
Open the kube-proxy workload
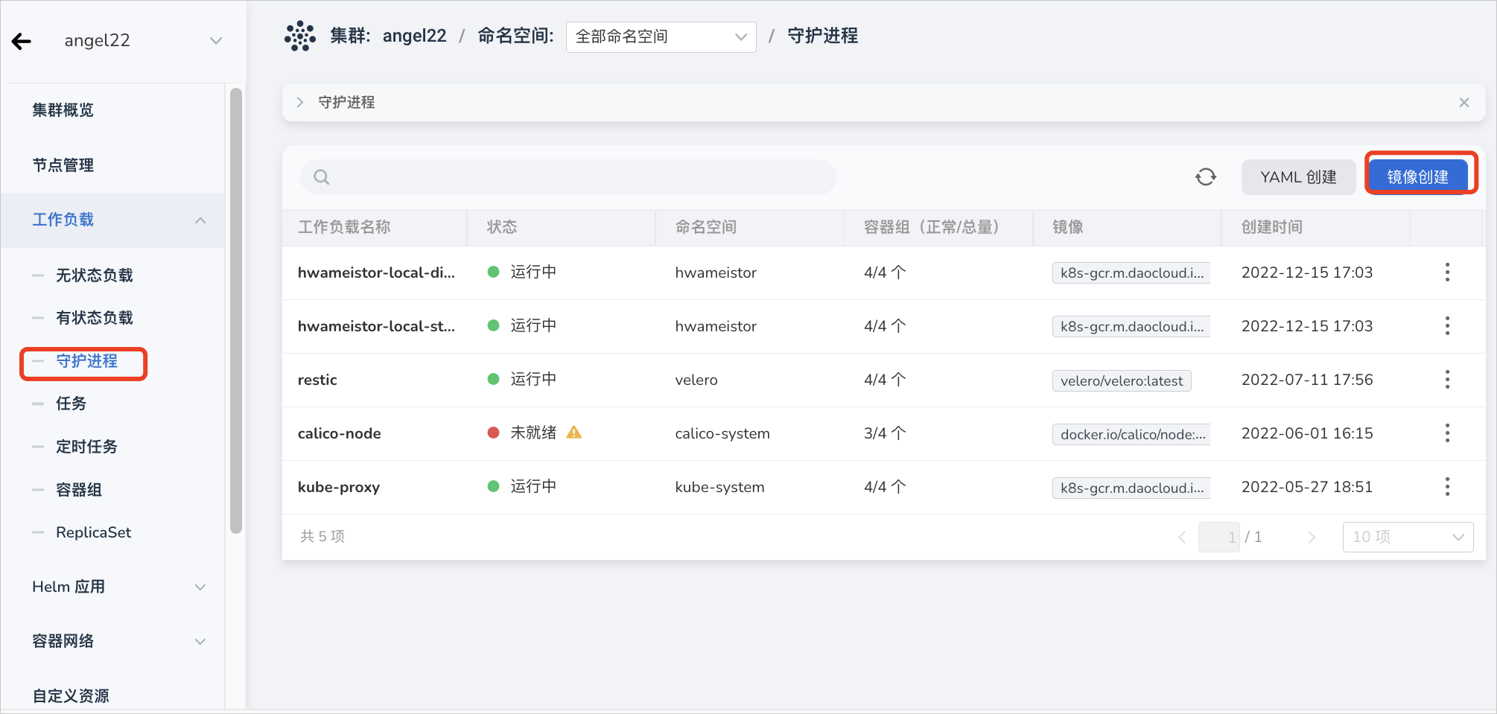click(x=339, y=487)
